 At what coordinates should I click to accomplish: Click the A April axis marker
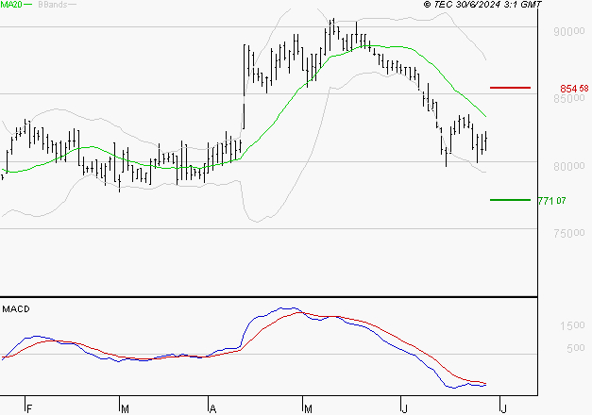click(x=212, y=408)
